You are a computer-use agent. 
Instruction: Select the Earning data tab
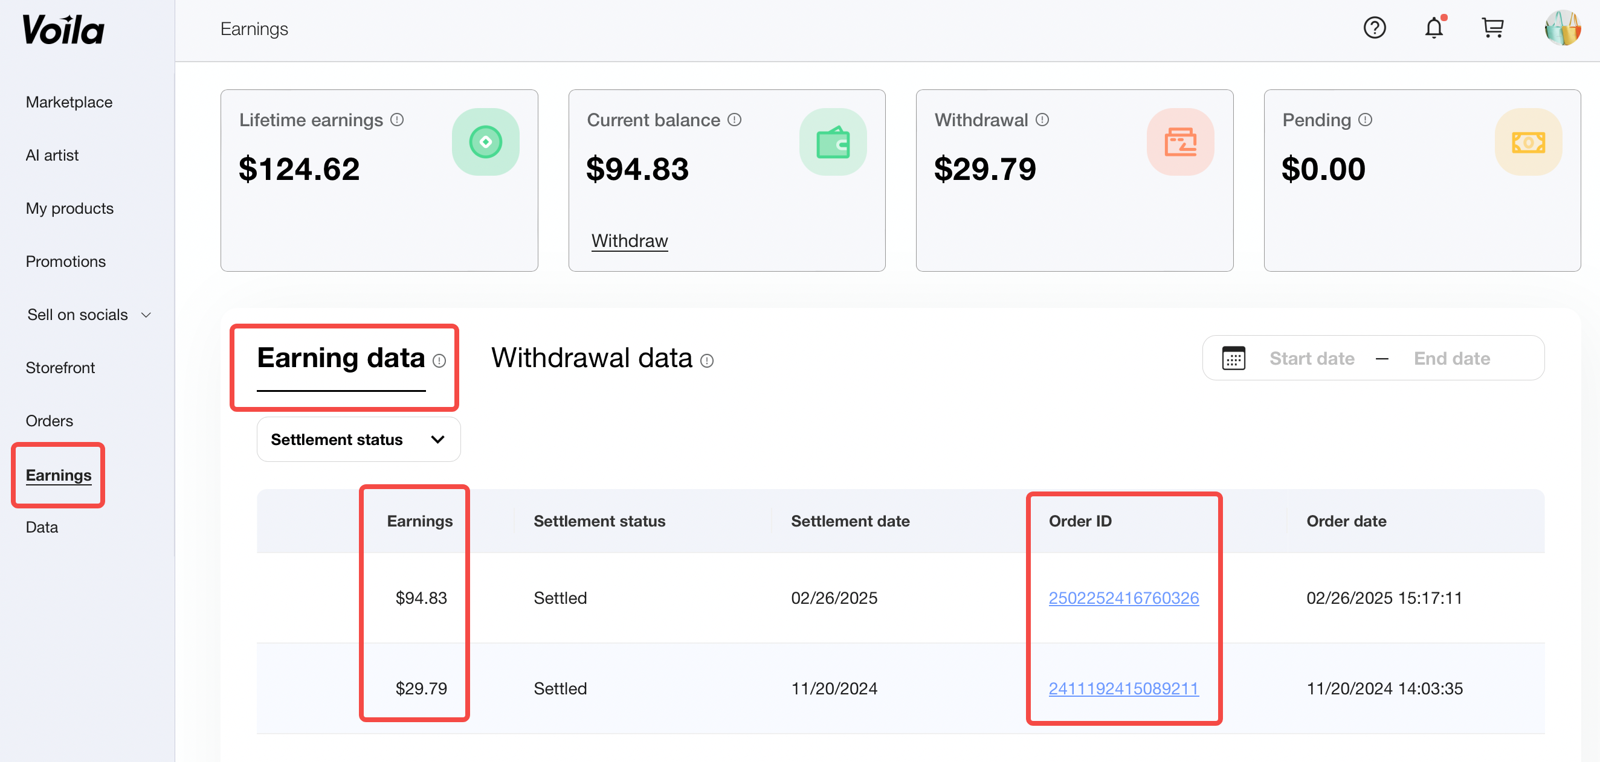coord(340,358)
